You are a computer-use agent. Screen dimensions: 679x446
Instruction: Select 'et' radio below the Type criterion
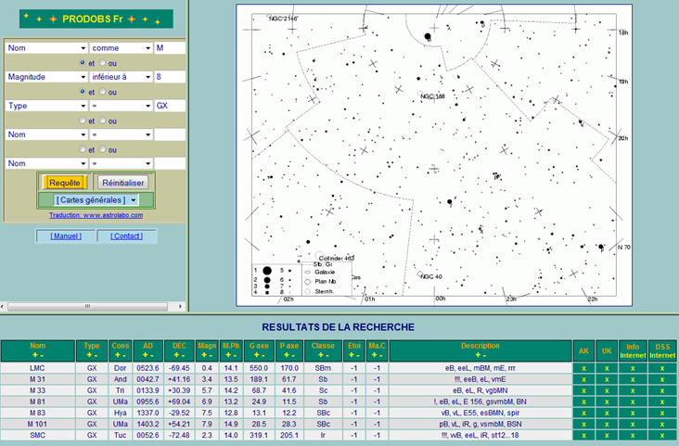click(83, 121)
